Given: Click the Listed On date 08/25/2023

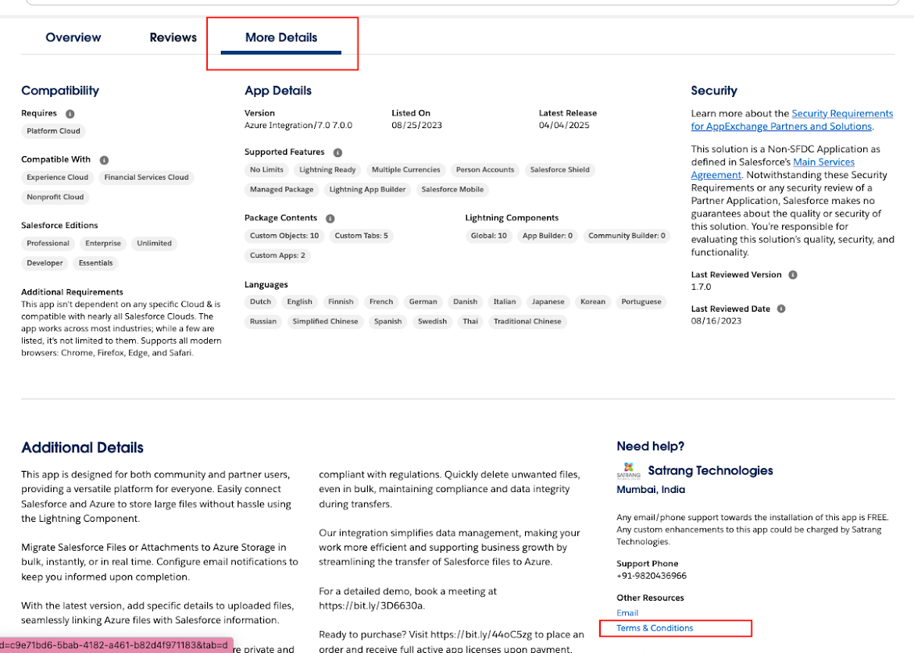Looking at the screenshot, I should (x=417, y=125).
